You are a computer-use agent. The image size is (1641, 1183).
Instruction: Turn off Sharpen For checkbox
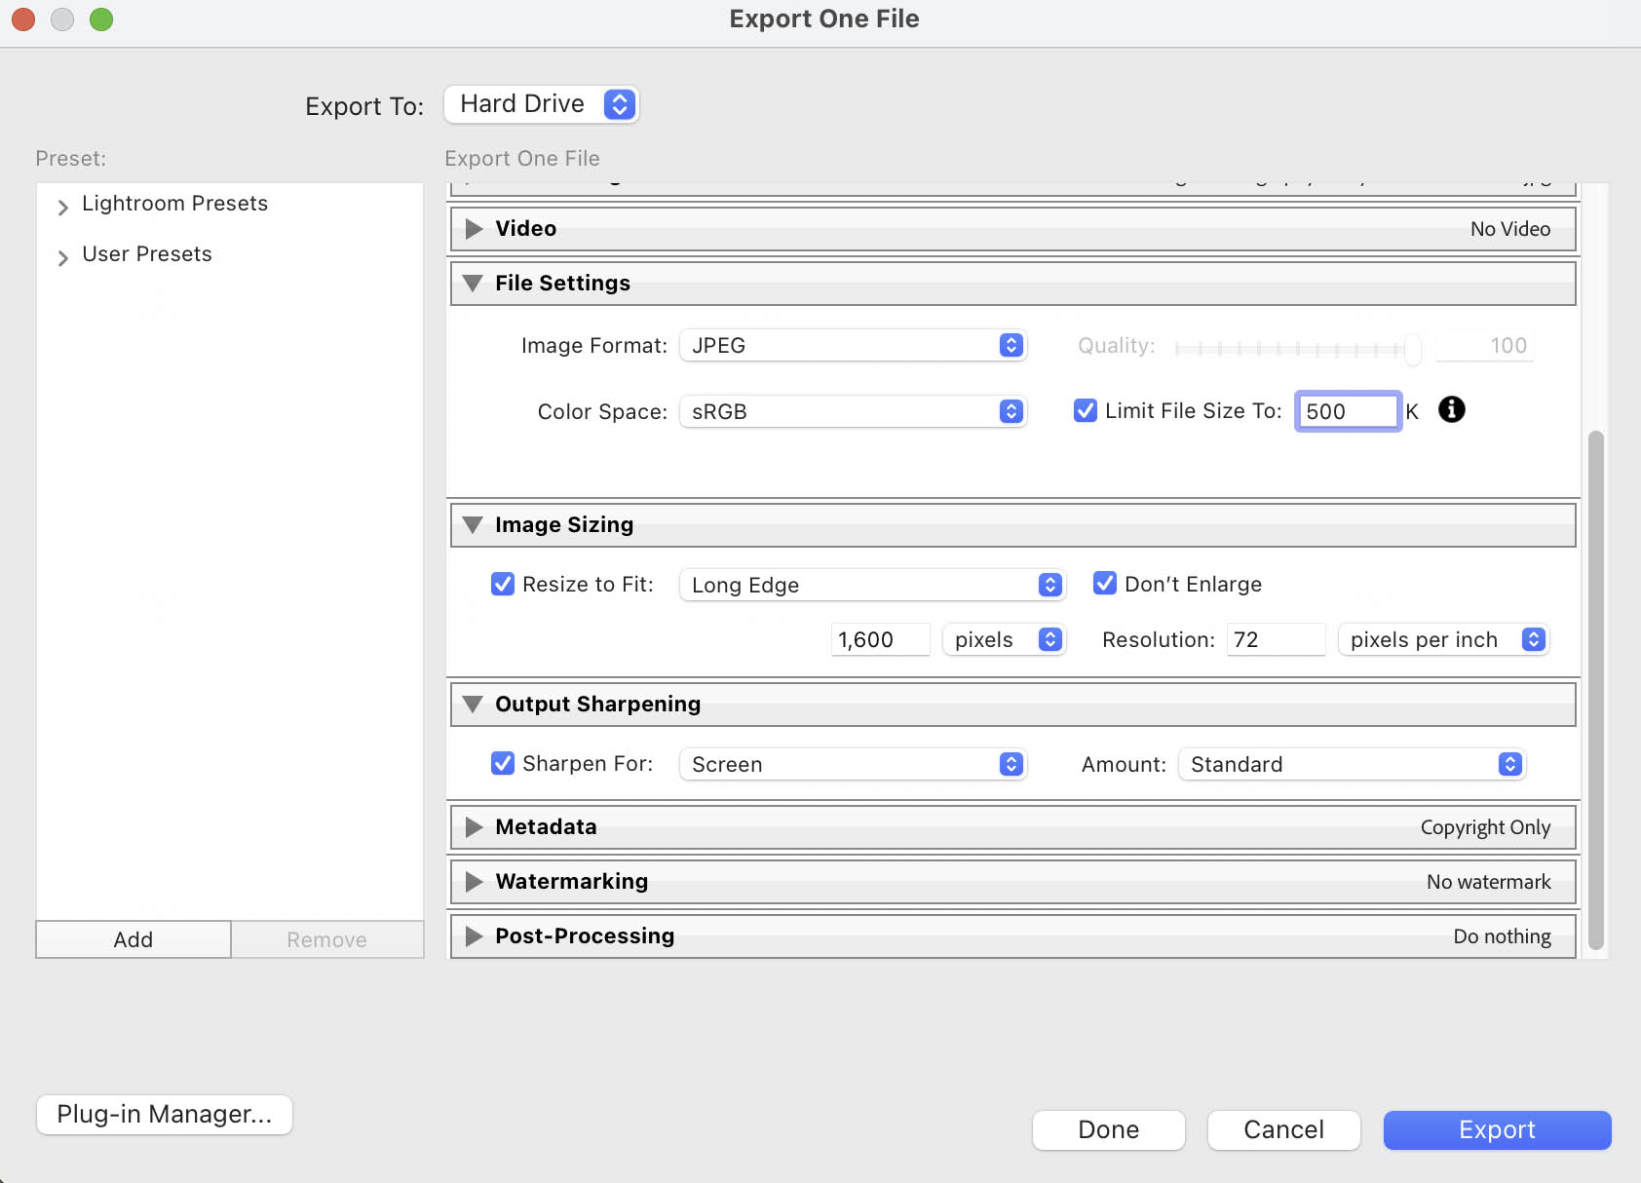[x=503, y=763]
